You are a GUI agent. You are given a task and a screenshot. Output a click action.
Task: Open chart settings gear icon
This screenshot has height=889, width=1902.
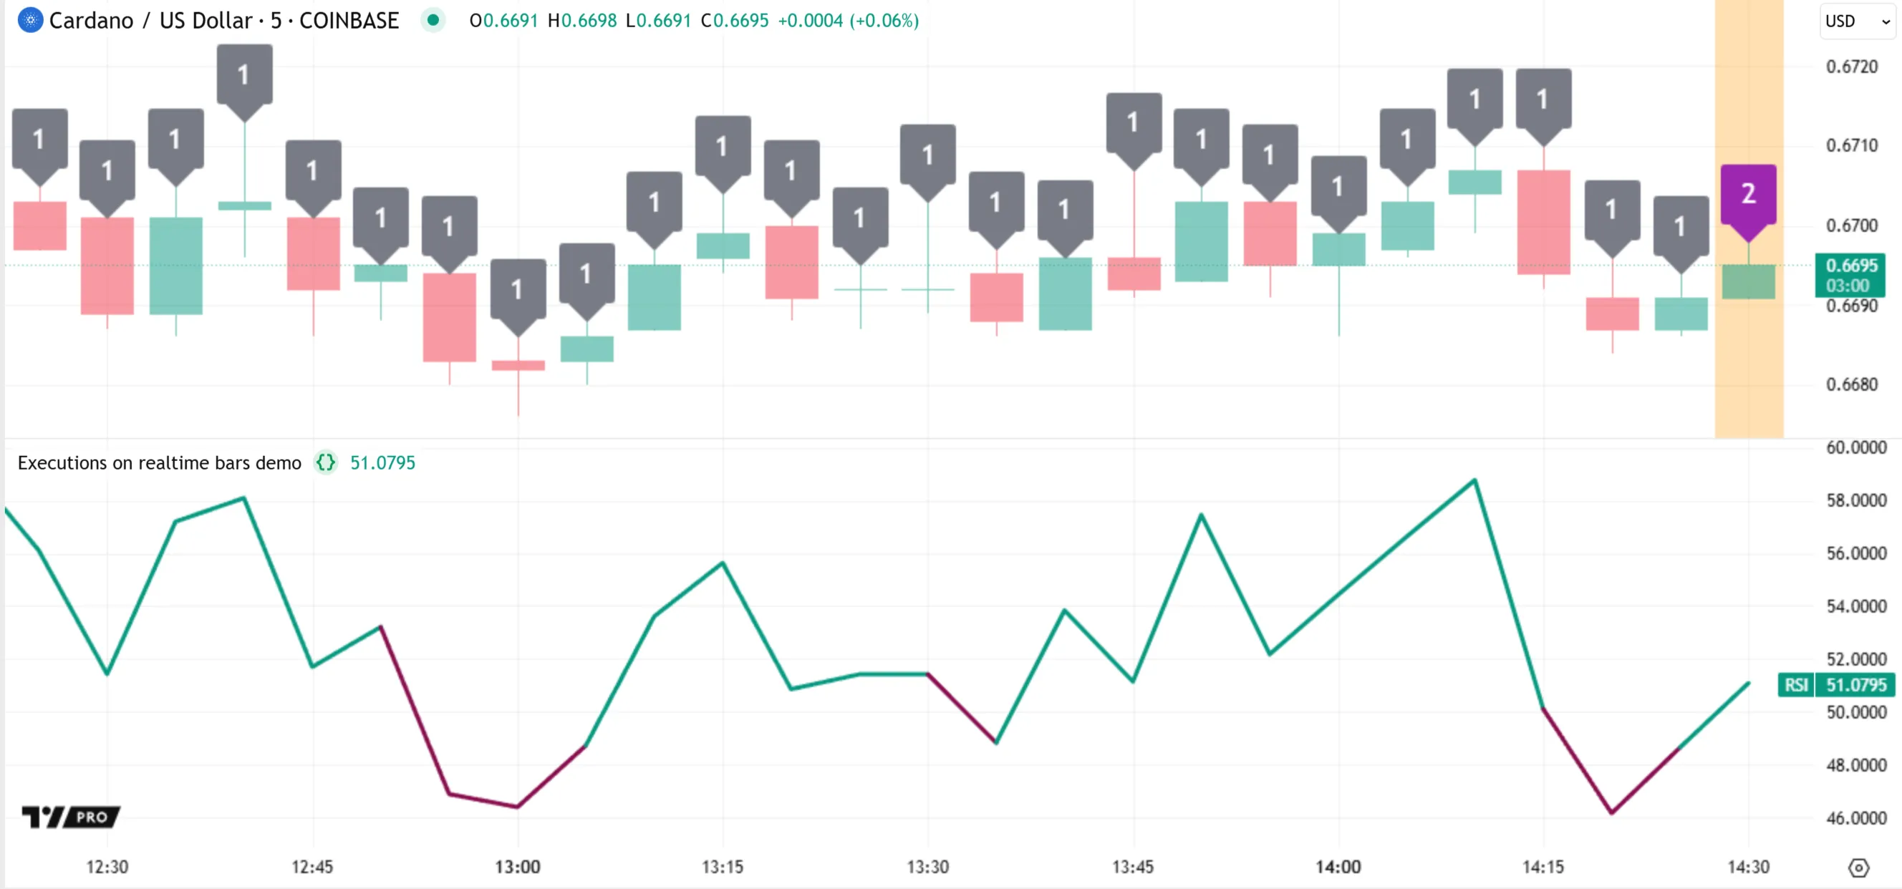point(1858,868)
